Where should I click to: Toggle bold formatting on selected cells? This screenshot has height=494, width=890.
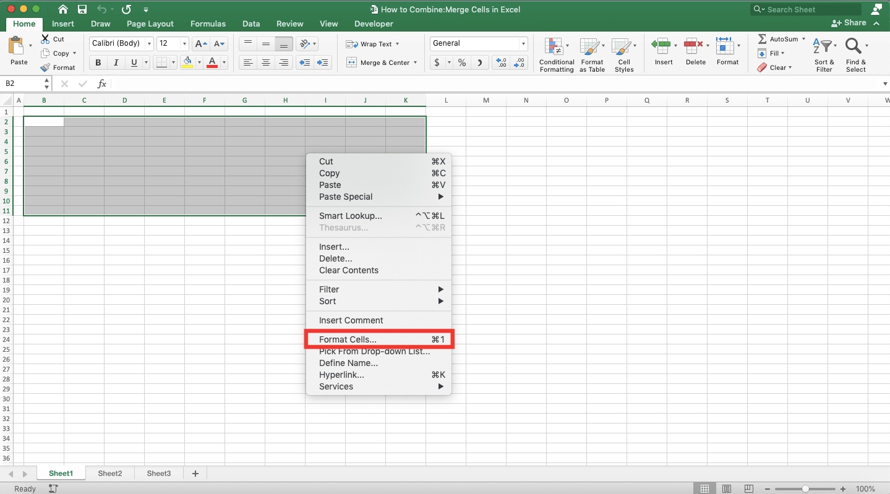click(97, 62)
